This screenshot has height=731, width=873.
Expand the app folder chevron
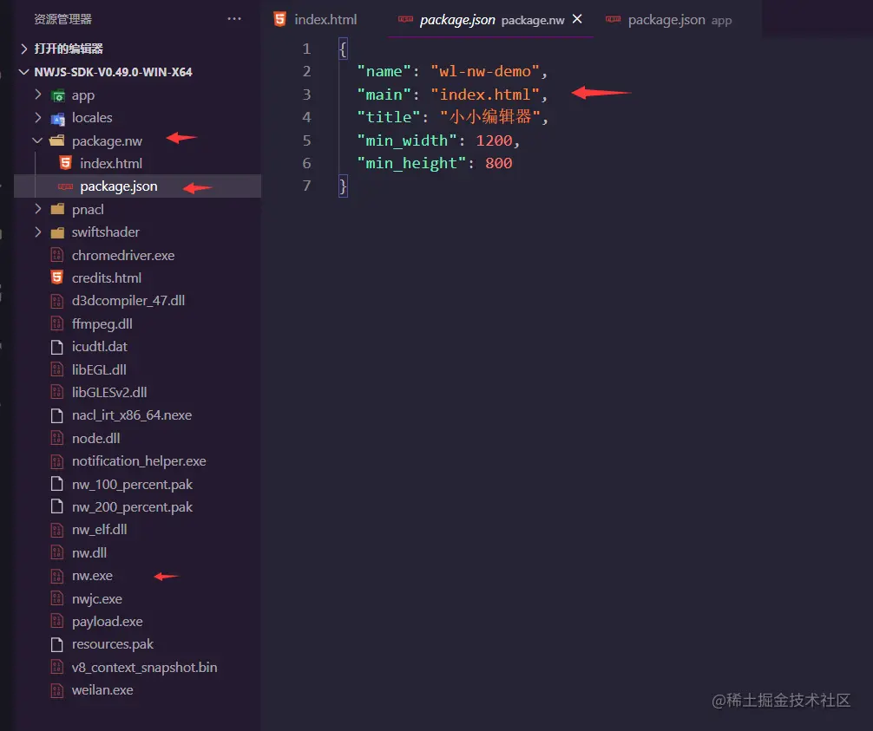pos(38,95)
